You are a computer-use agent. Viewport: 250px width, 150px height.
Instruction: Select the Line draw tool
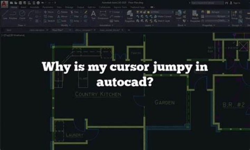(5, 15)
